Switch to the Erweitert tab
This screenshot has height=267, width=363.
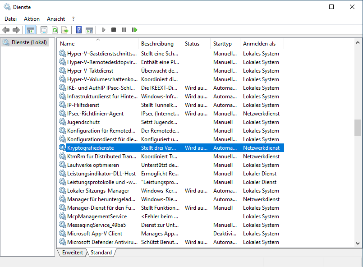pyautogui.click(x=72, y=253)
